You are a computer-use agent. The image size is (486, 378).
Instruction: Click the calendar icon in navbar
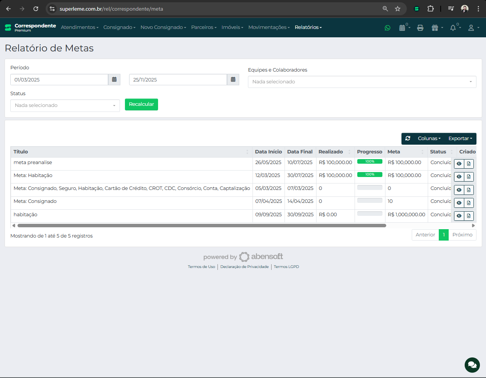click(402, 28)
